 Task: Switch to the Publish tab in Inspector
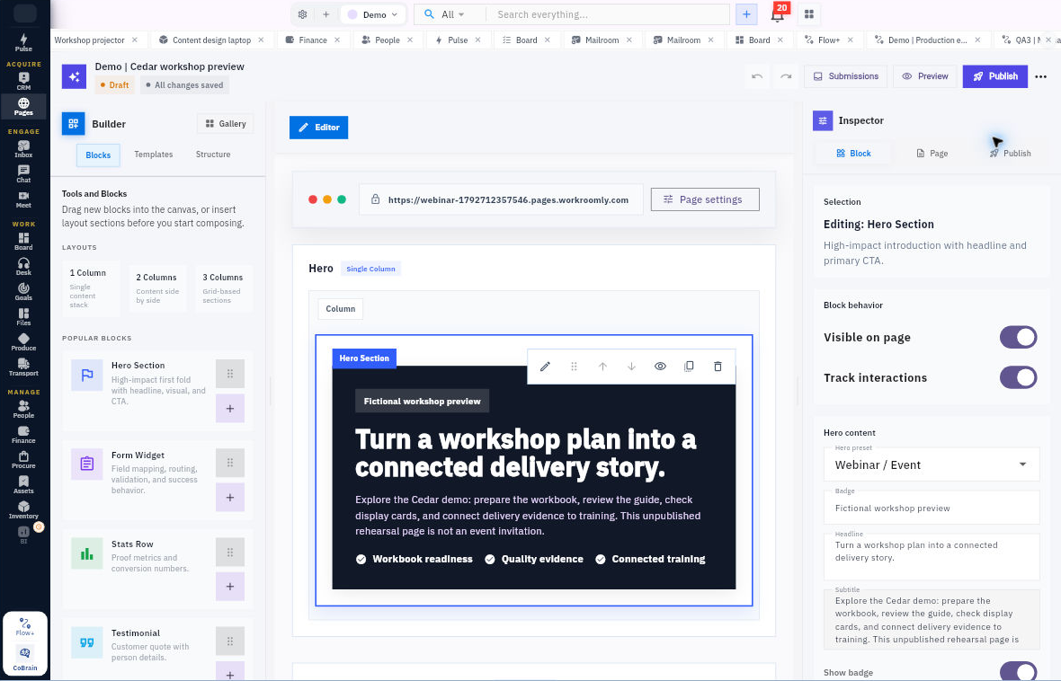coord(1011,154)
